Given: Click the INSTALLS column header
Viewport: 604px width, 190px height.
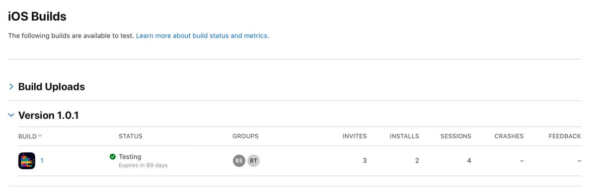Looking at the screenshot, I should pos(405,136).
